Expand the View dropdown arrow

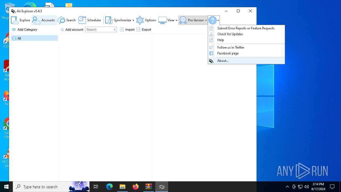[x=176, y=20]
